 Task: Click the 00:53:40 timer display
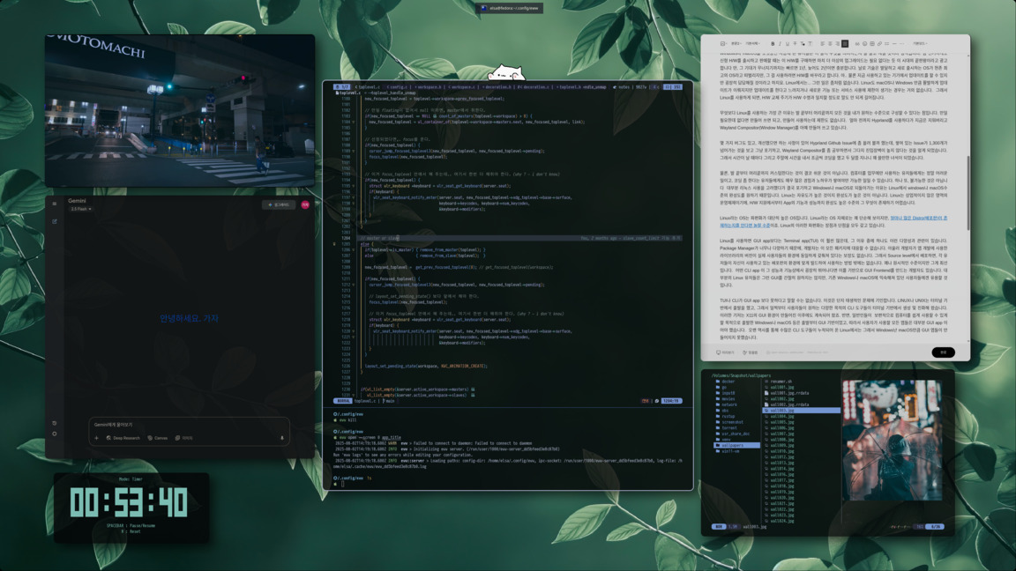click(128, 502)
